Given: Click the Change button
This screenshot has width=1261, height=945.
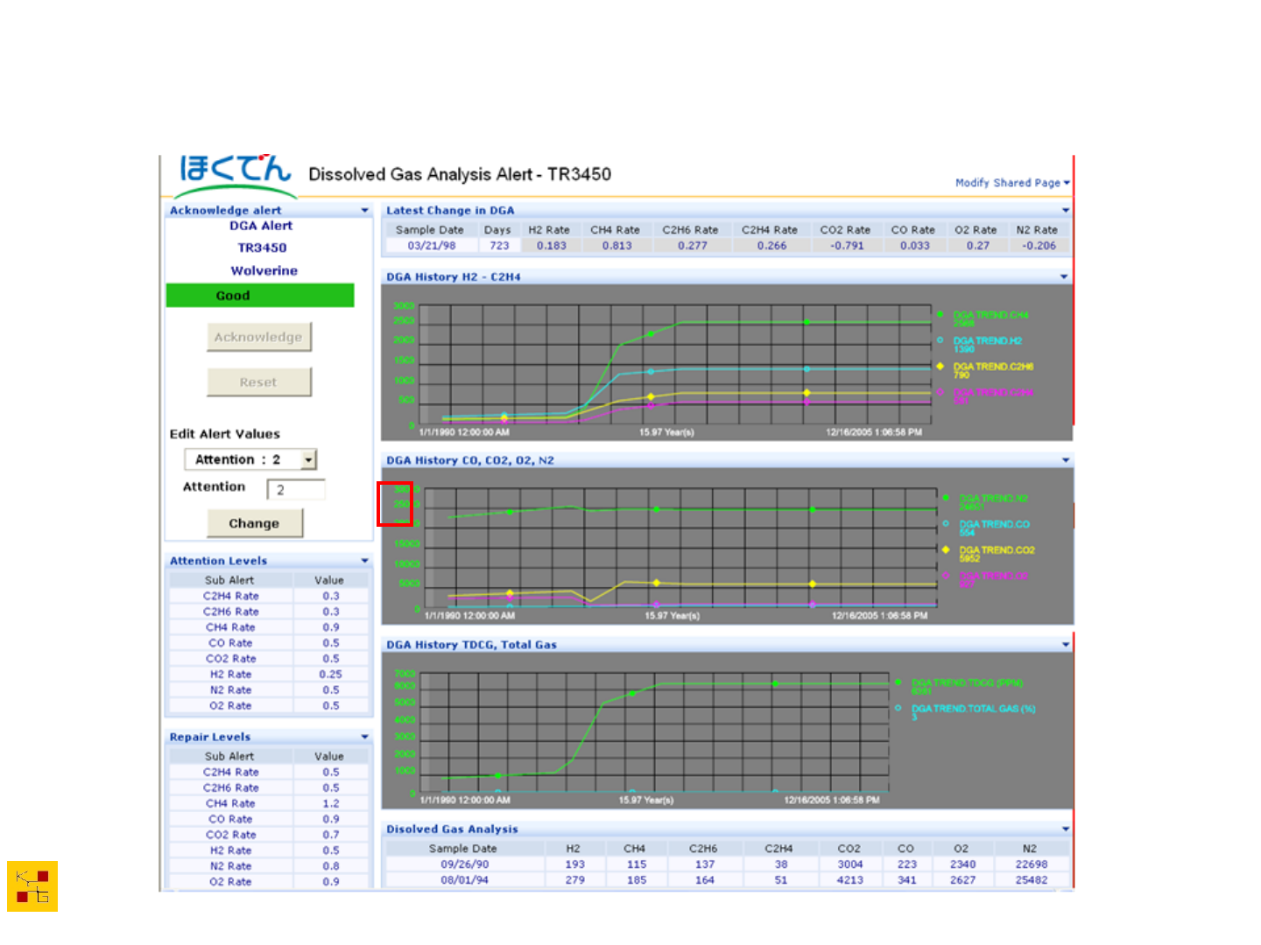Looking at the screenshot, I should (255, 523).
